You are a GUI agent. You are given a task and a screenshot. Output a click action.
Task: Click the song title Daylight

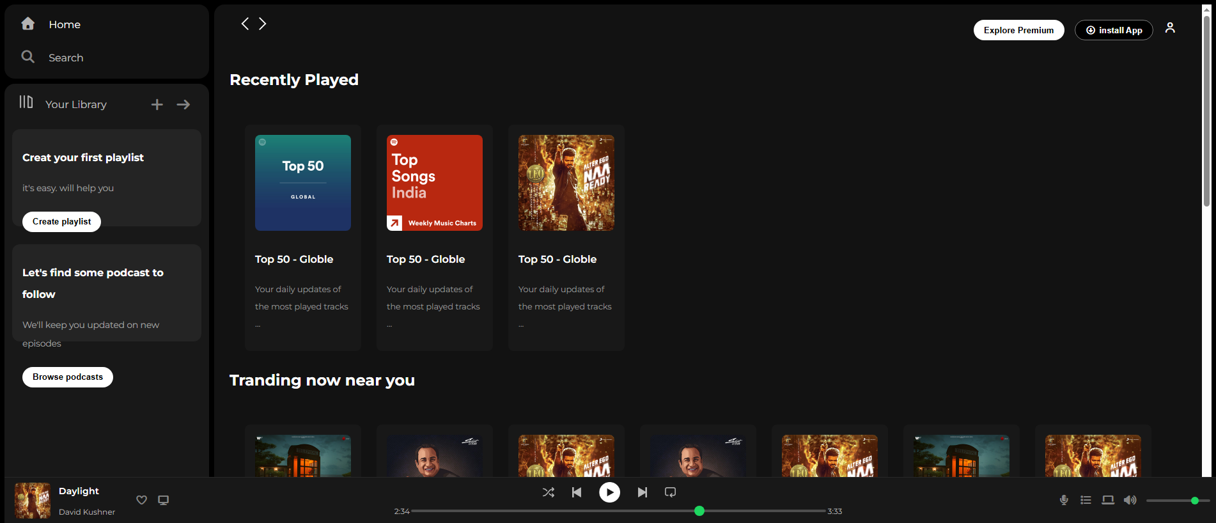pyautogui.click(x=79, y=491)
